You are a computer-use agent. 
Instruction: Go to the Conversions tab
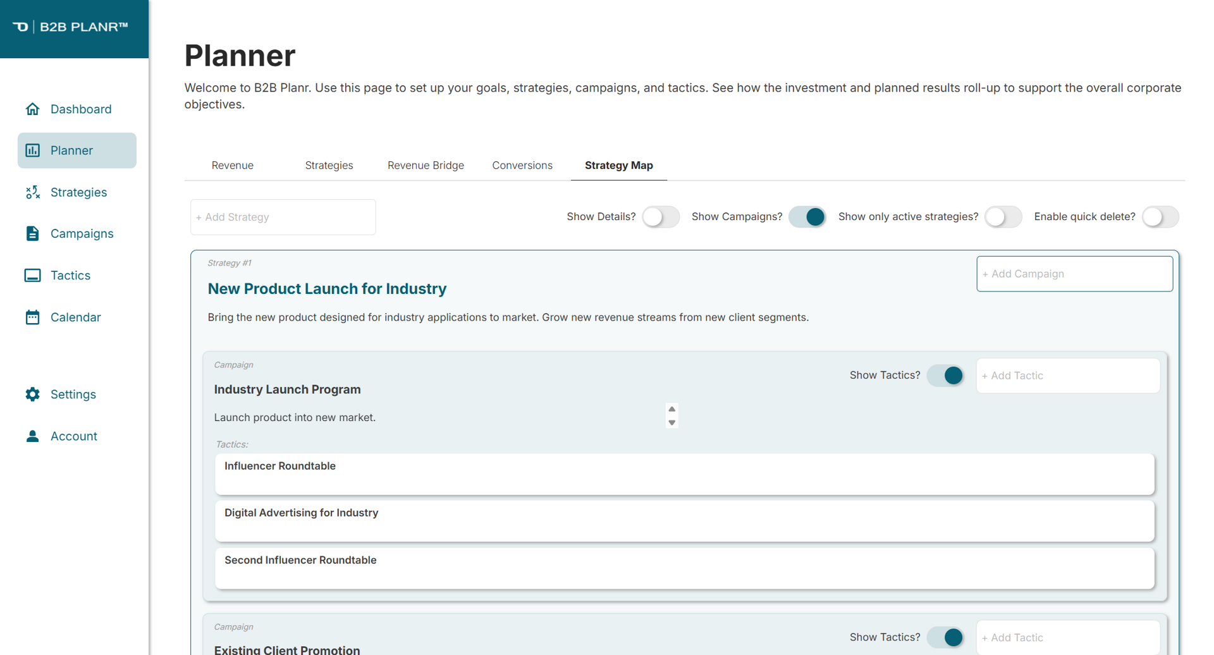[522, 165]
